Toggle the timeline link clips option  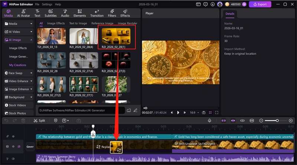pyautogui.click(x=224, y=121)
